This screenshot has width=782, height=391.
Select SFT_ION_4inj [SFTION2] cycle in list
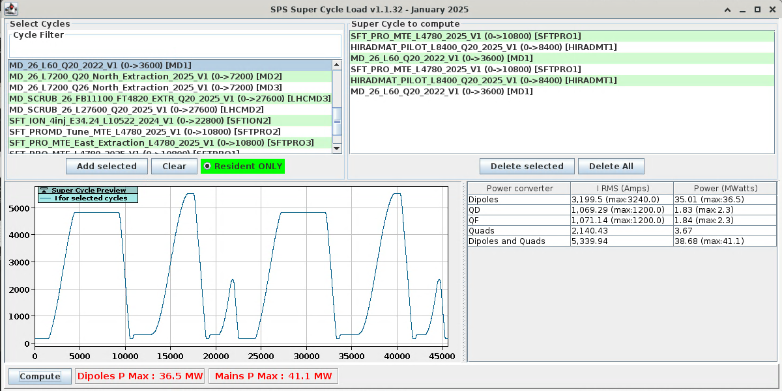[x=140, y=121]
